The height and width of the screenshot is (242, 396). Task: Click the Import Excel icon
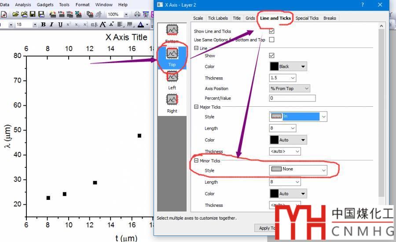click(x=78, y=14)
